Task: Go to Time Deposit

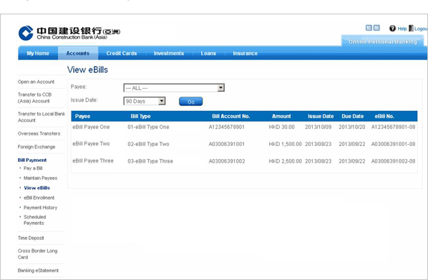Action: tap(31, 238)
